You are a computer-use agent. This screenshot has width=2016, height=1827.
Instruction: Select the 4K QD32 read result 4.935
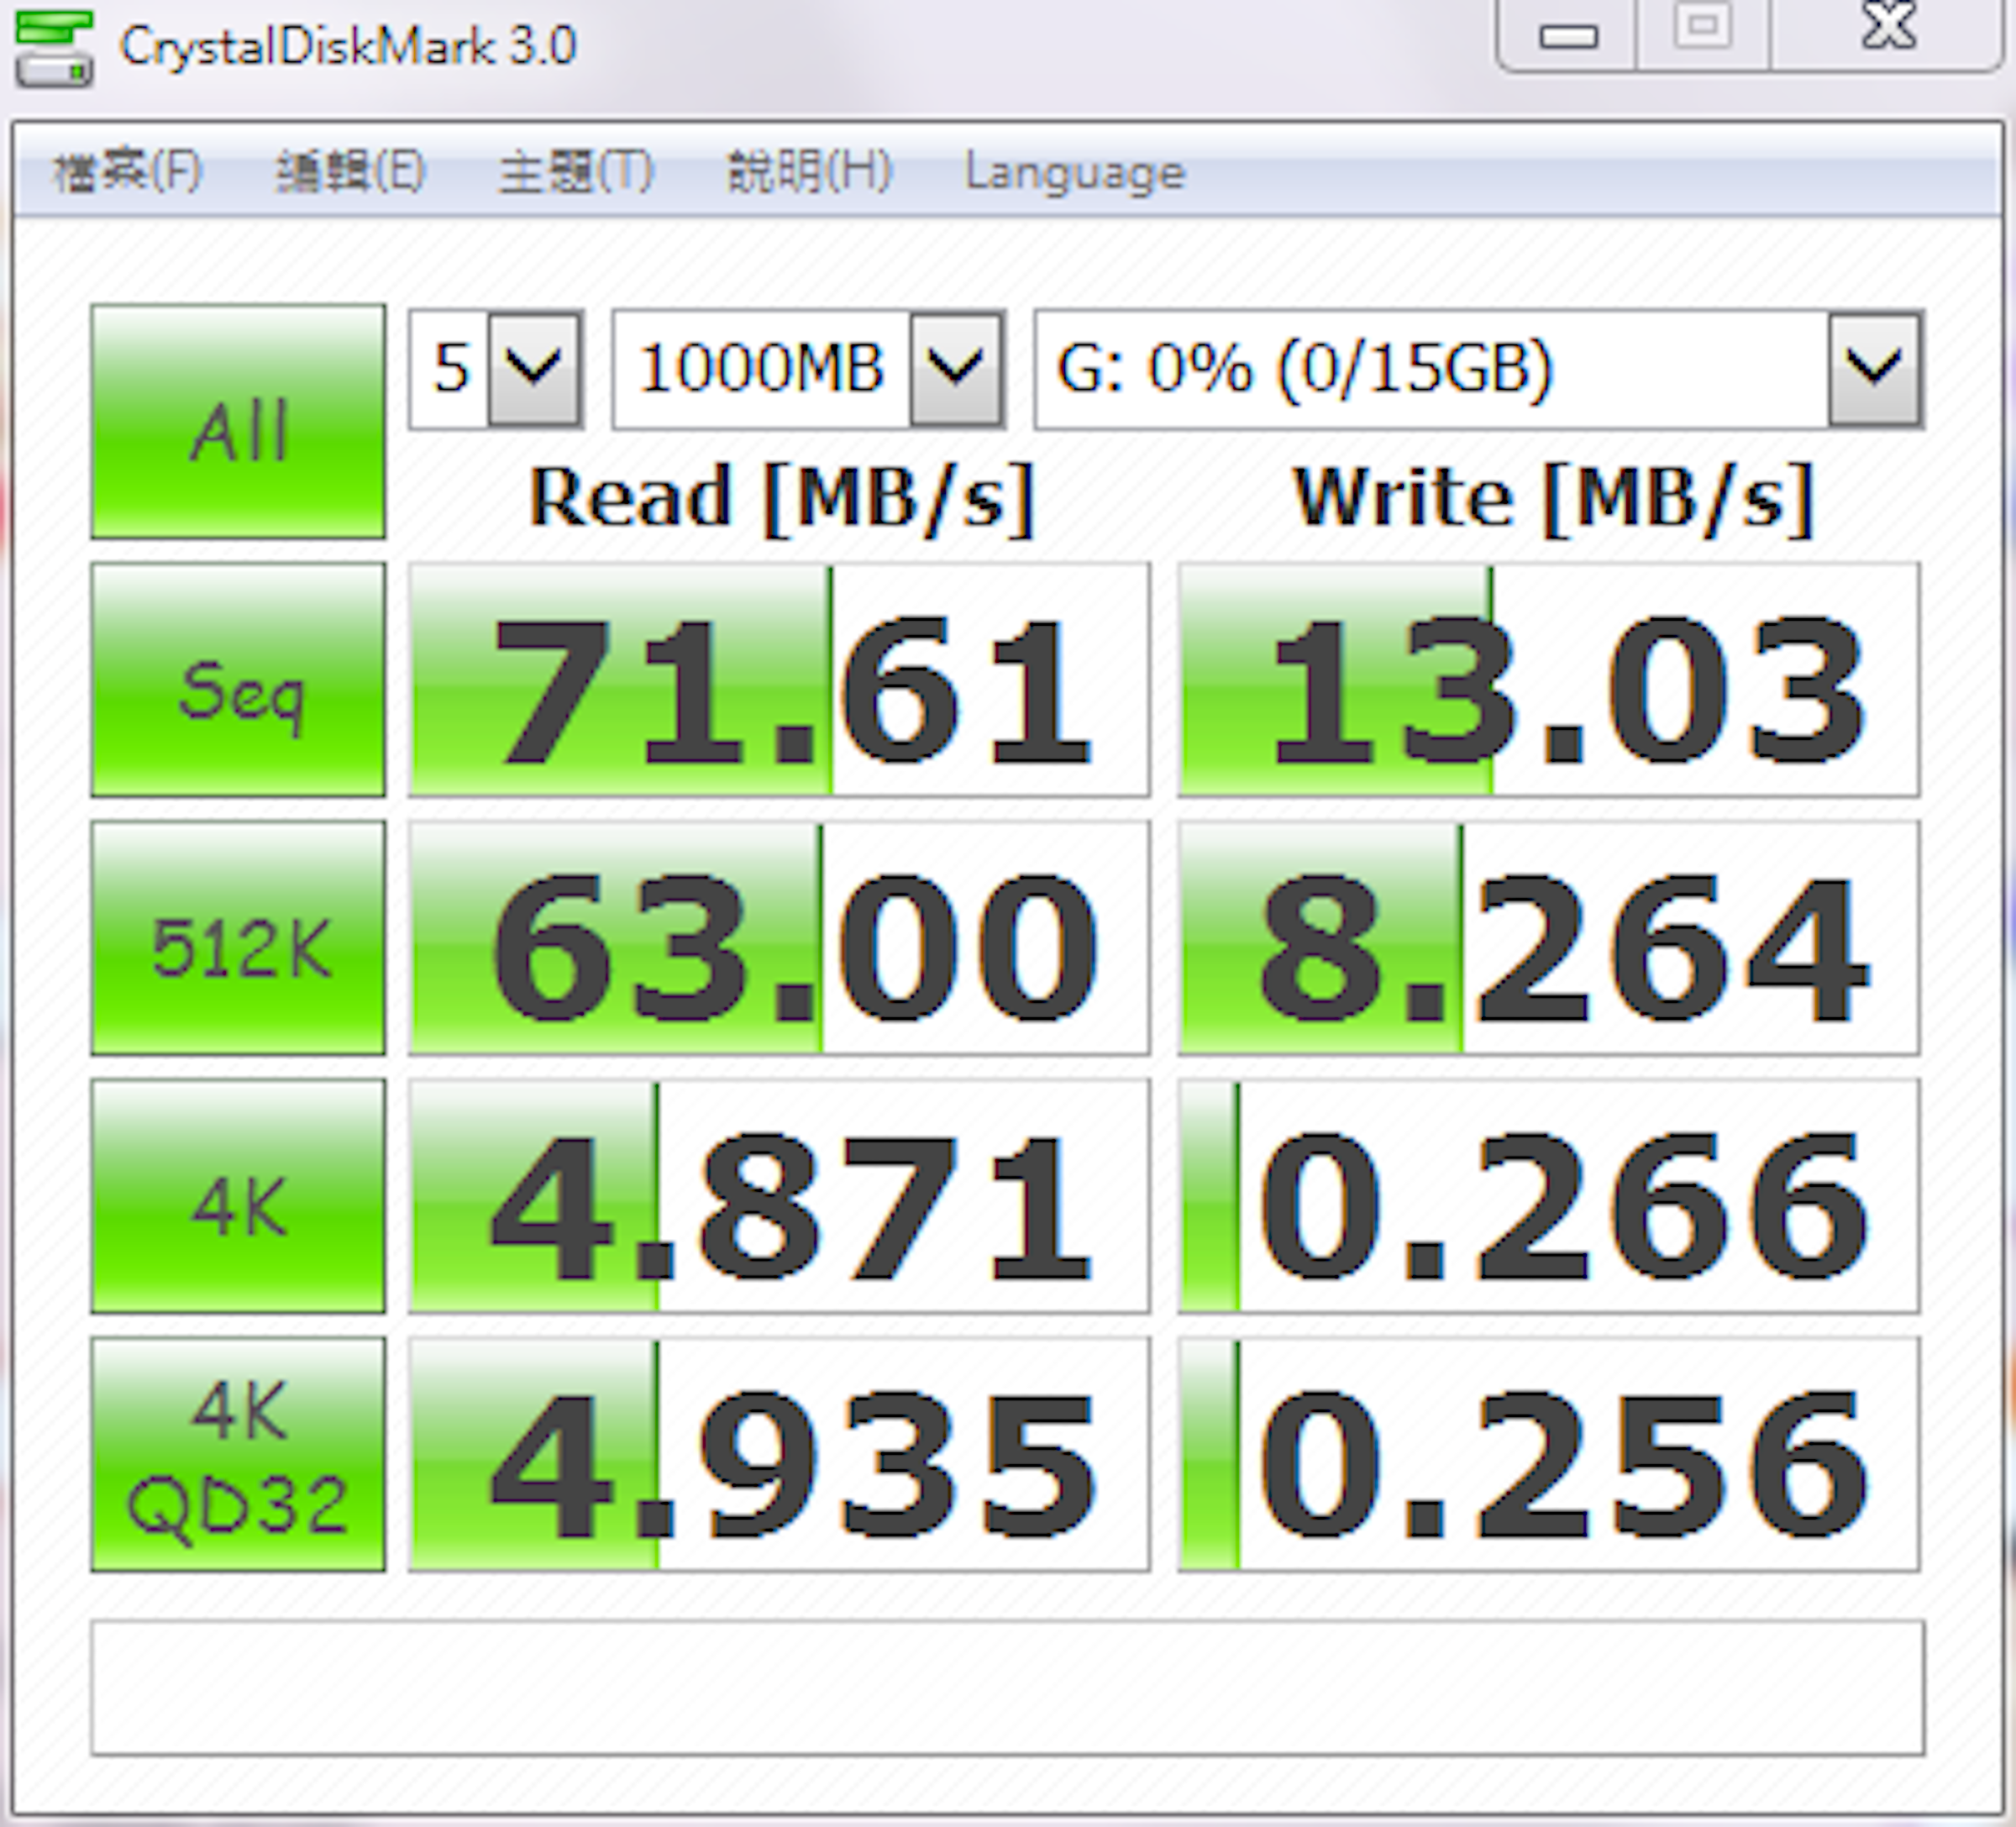point(779,1454)
